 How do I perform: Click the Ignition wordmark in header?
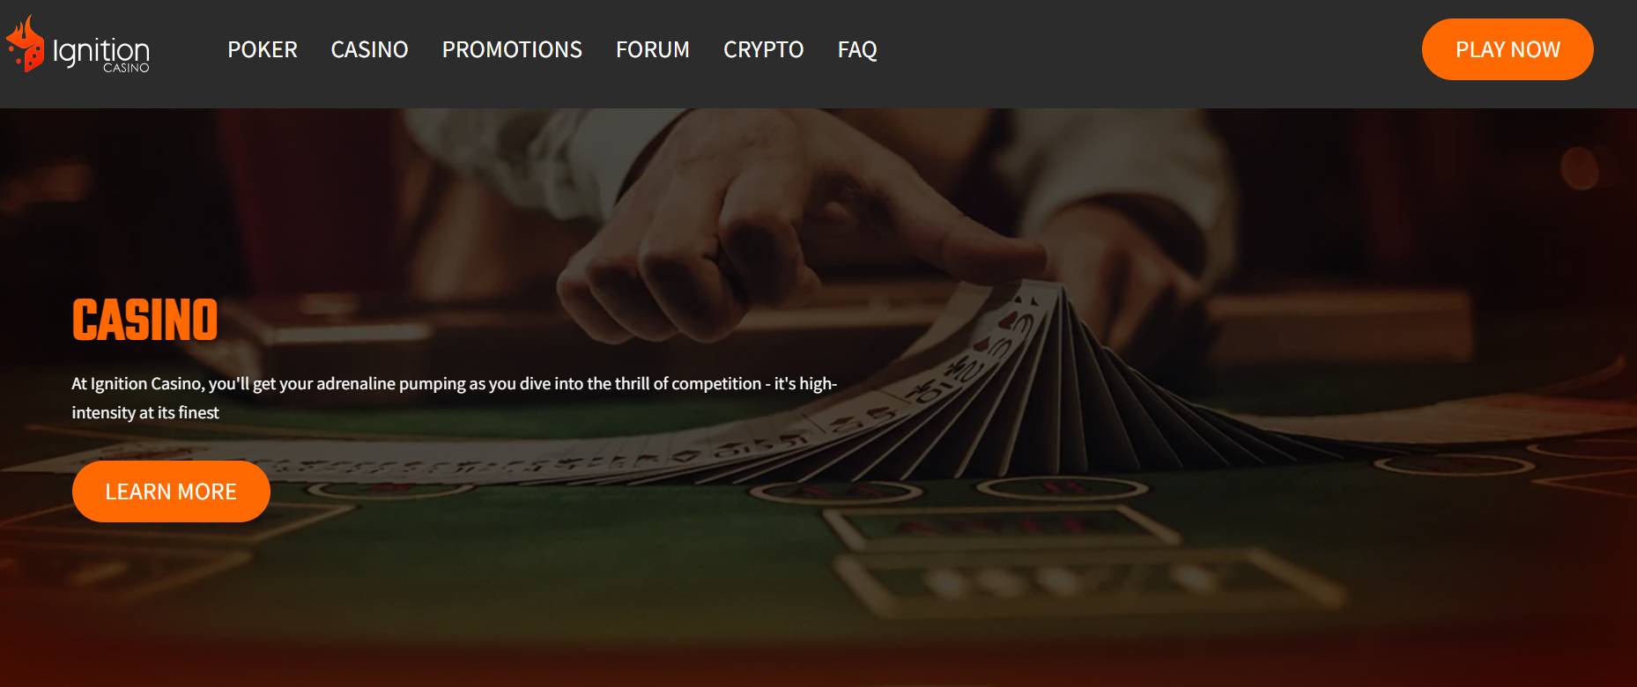tap(100, 51)
